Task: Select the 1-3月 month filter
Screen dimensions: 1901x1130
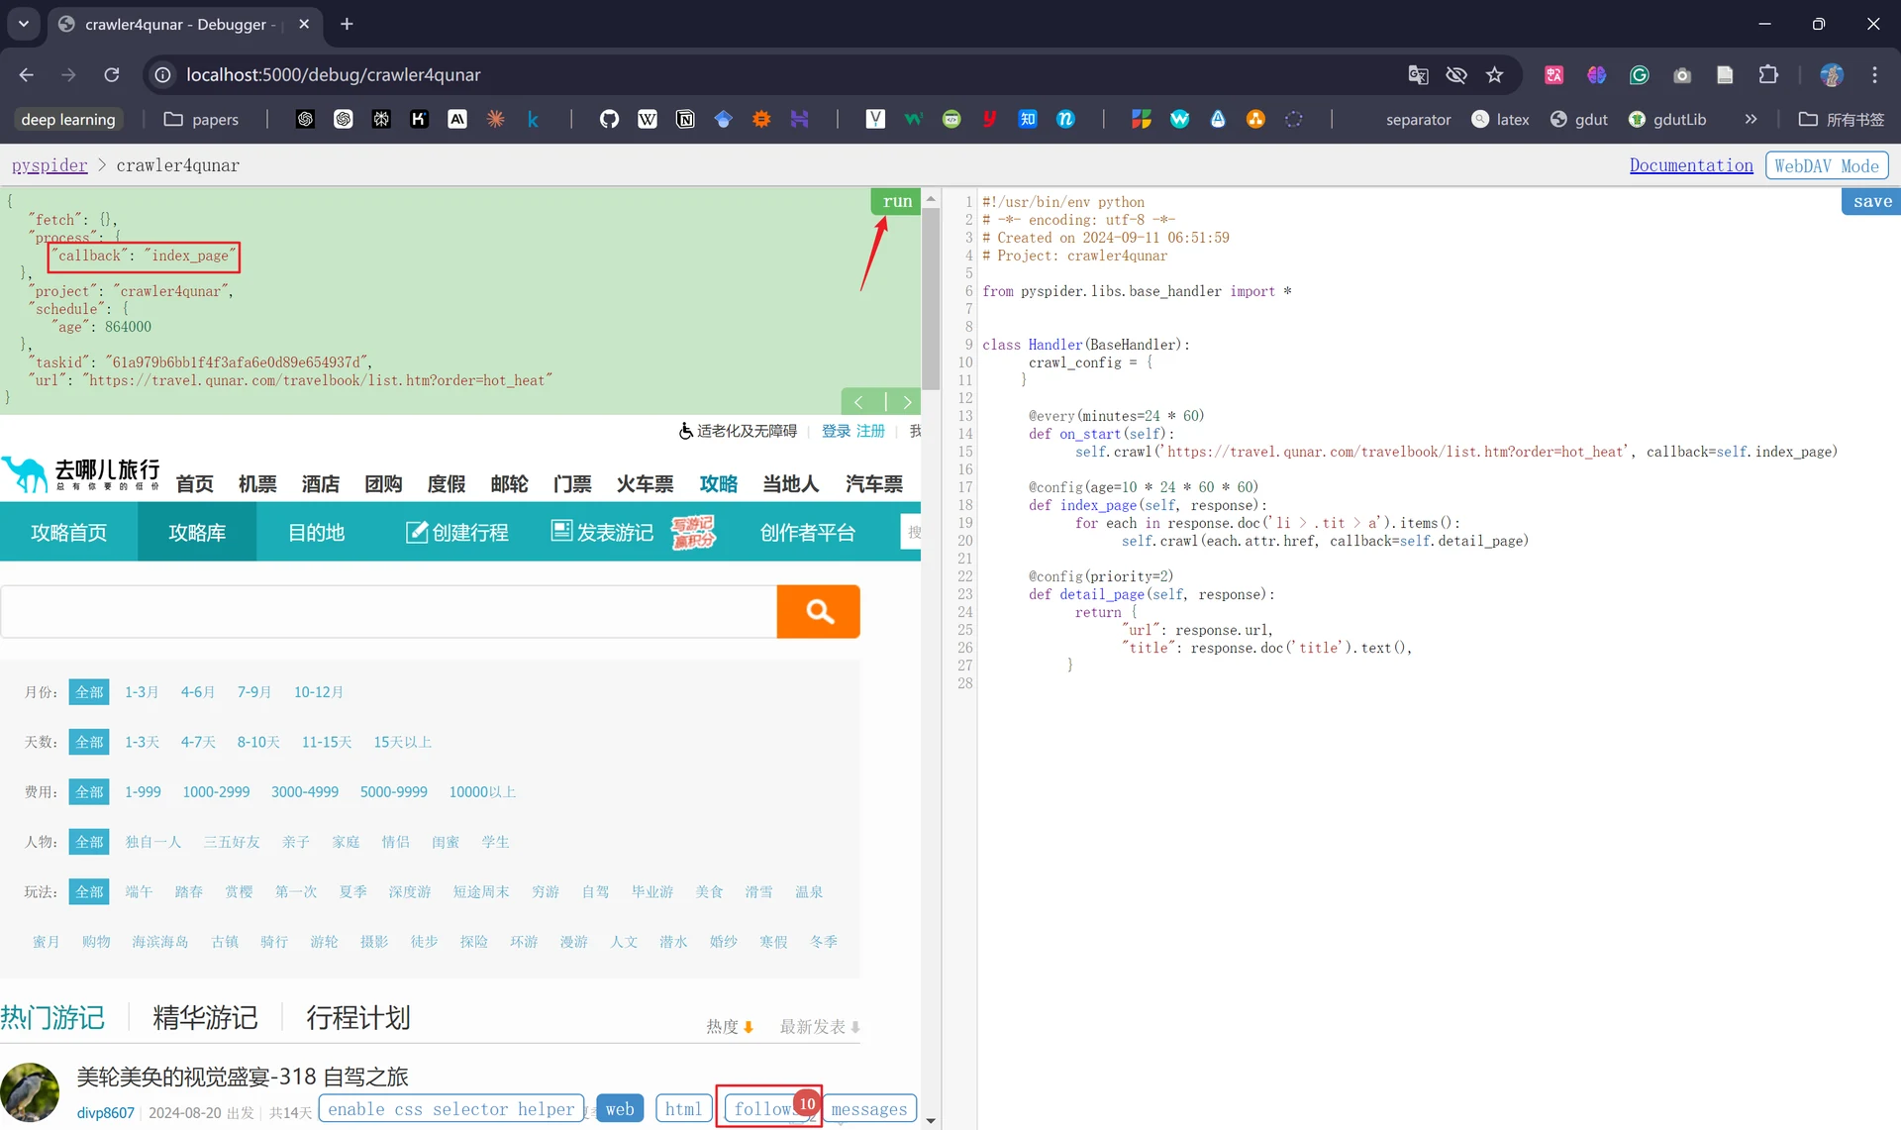Action: [142, 691]
